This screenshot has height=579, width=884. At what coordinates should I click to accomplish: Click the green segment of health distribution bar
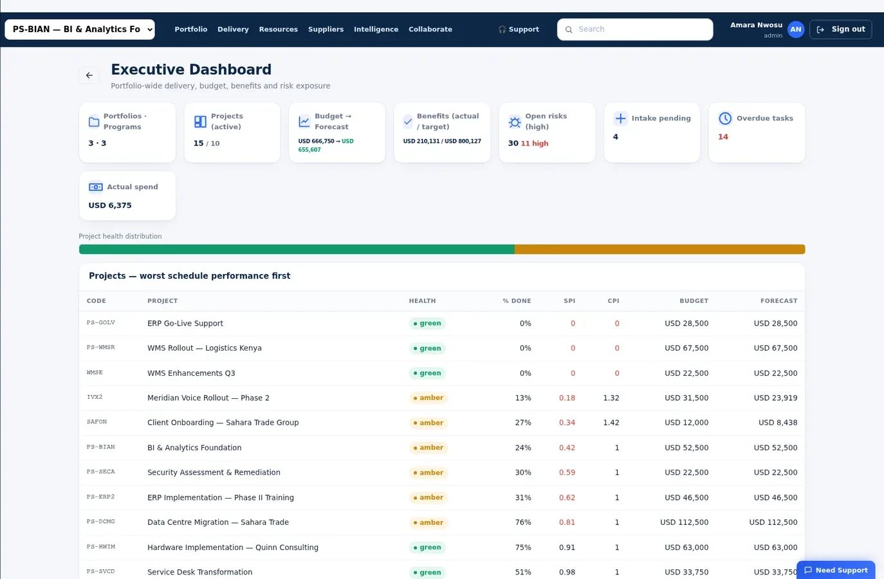[x=297, y=250]
